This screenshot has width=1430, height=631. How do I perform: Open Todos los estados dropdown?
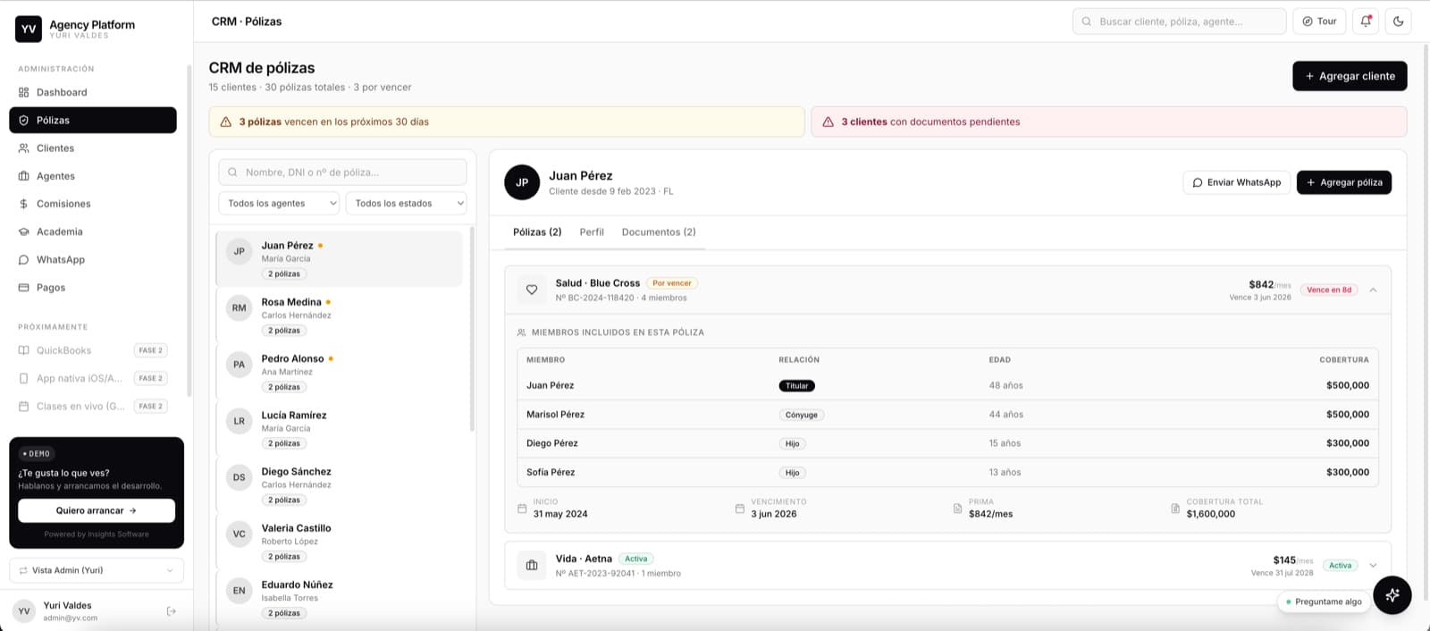tap(407, 204)
